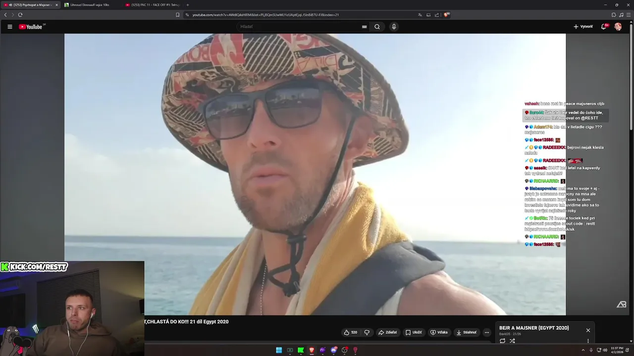
Task: Open the green Kick taskbar icon
Action: point(301,350)
